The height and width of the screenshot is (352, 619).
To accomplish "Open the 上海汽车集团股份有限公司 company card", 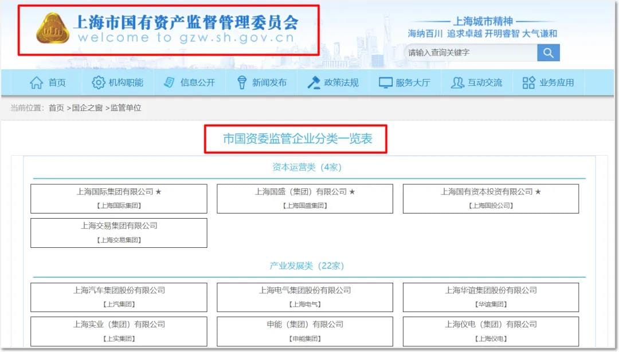I will pyautogui.click(x=119, y=297).
